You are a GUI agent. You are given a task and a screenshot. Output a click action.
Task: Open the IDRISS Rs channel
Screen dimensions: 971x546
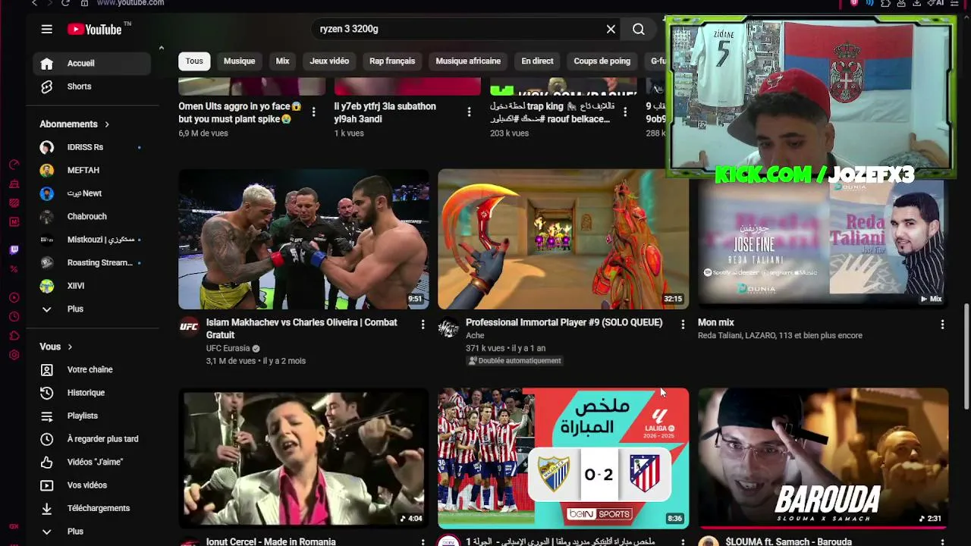coord(92,147)
